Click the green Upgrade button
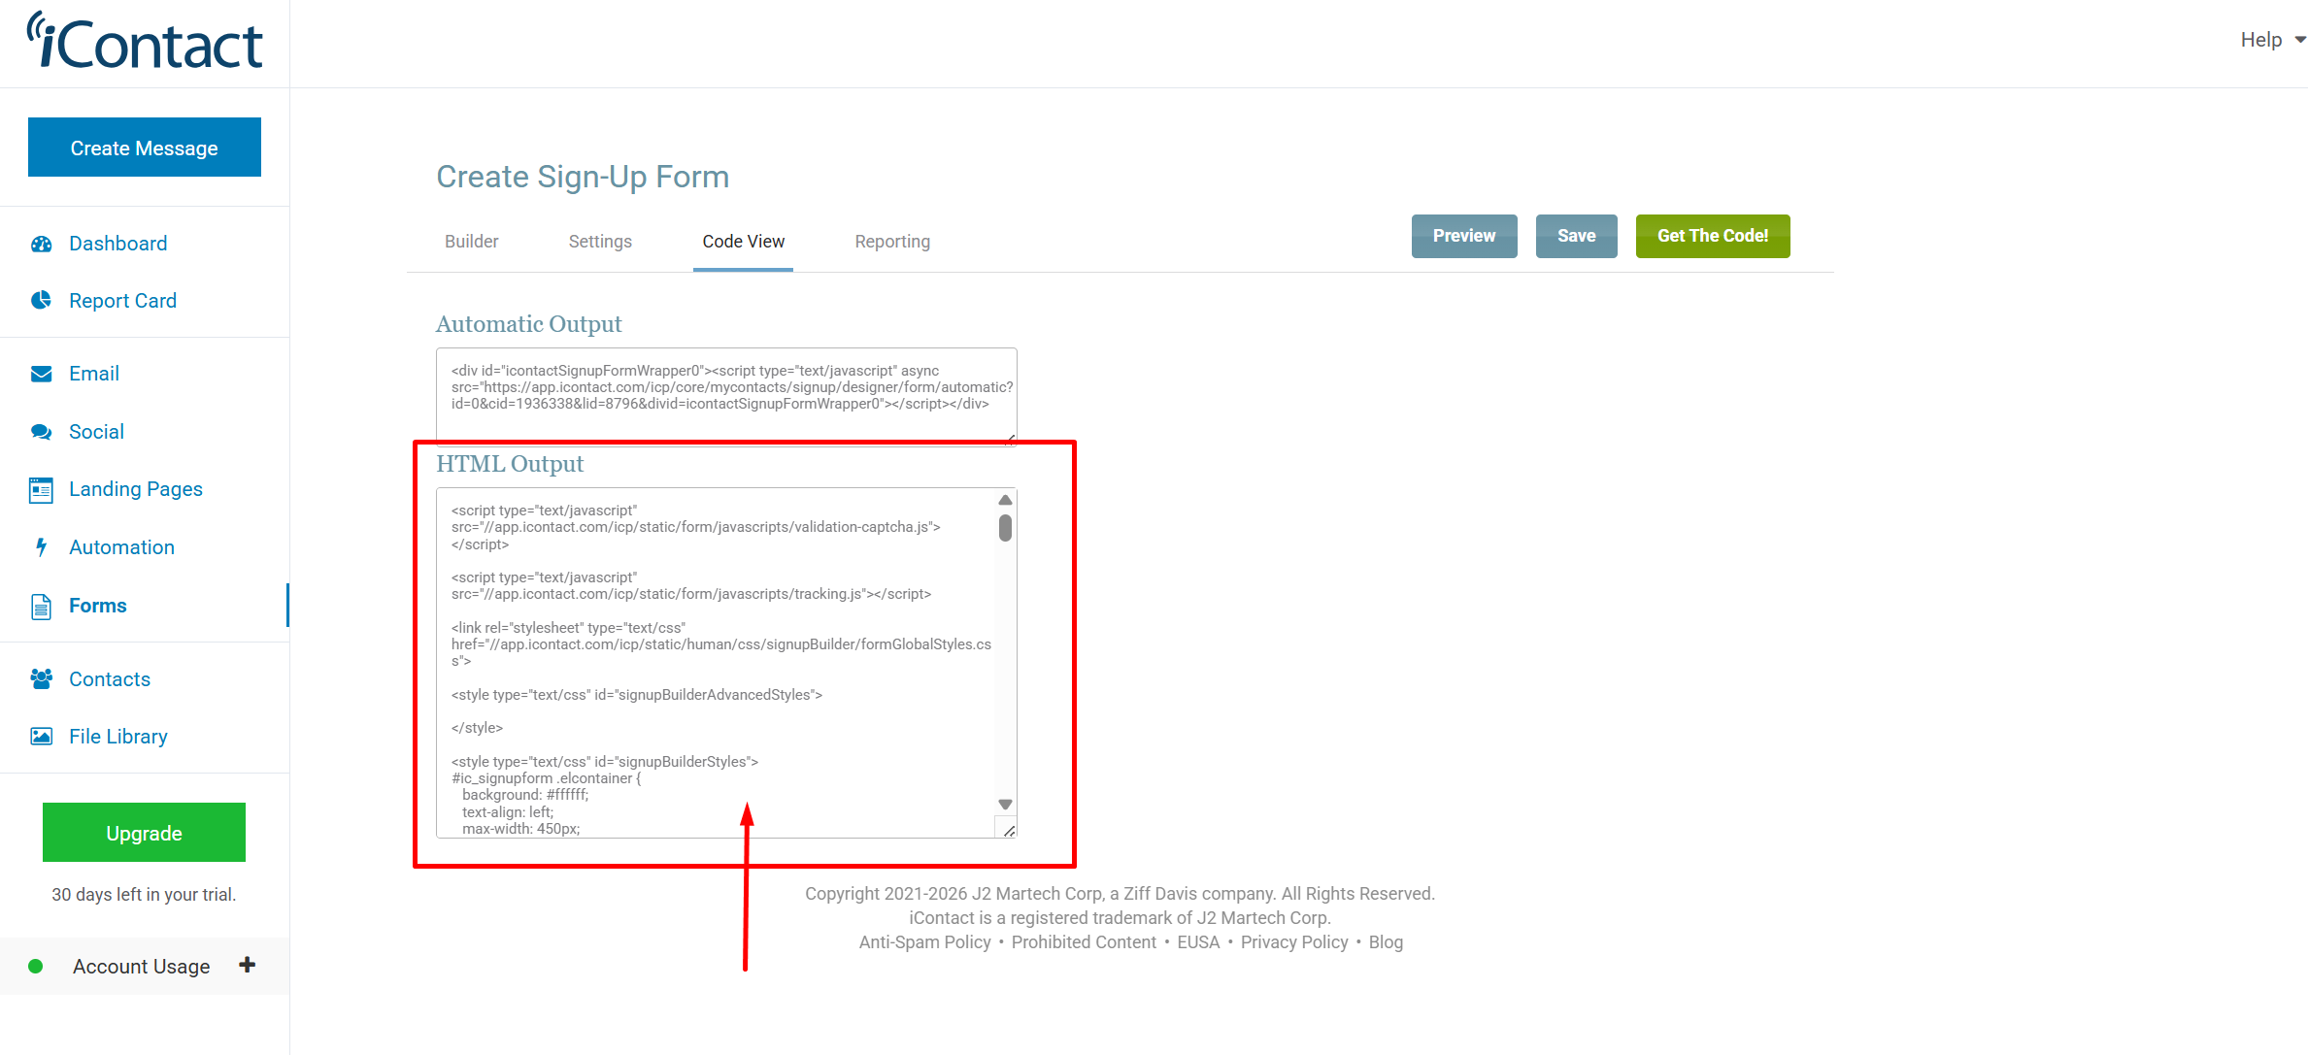Viewport: 2308px width, 1055px height. [144, 833]
